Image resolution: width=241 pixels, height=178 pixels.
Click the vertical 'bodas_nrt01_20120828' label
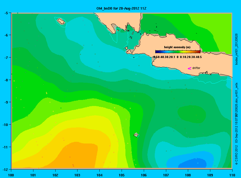pos(237,49)
